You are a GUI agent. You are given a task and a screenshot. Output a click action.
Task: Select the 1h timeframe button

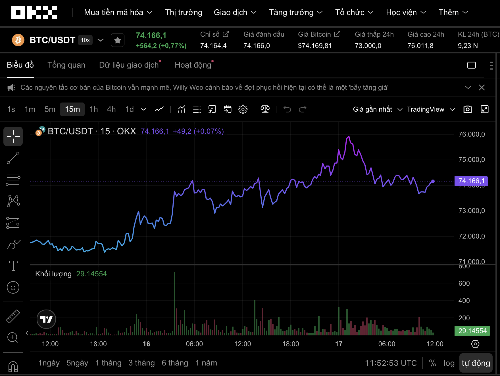click(x=93, y=109)
